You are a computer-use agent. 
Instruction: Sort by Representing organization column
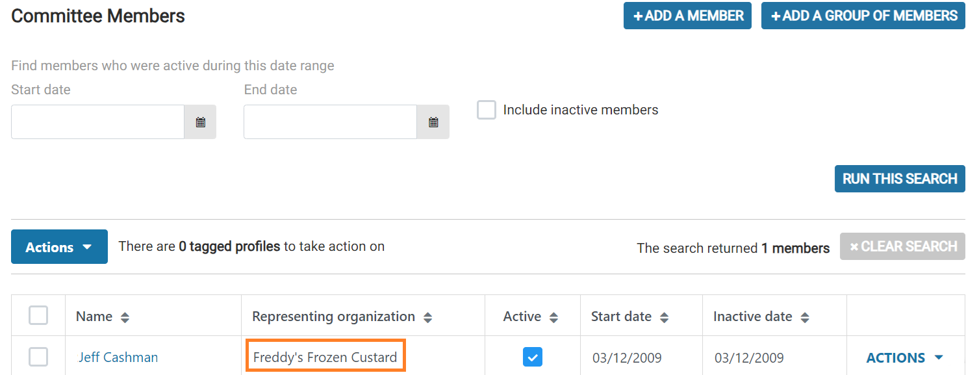click(x=427, y=318)
